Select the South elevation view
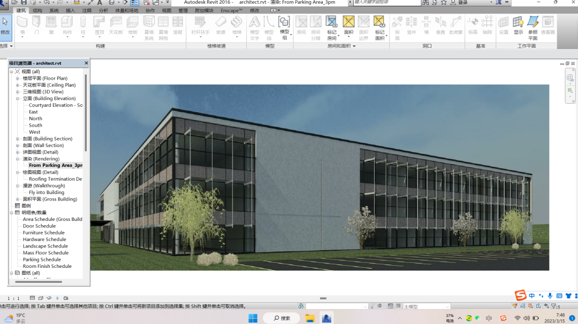The width and height of the screenshot is (578, 324). pos(35,126)
